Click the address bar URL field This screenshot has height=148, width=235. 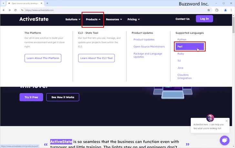tap(116, 10)
